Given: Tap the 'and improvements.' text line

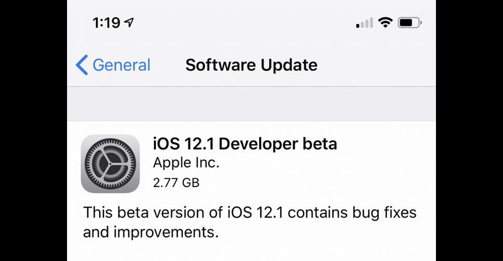Looking at the screenshot, I should tap(150, 233).
